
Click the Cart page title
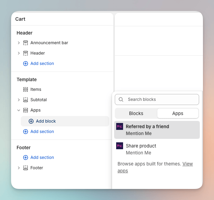point(20,19)
